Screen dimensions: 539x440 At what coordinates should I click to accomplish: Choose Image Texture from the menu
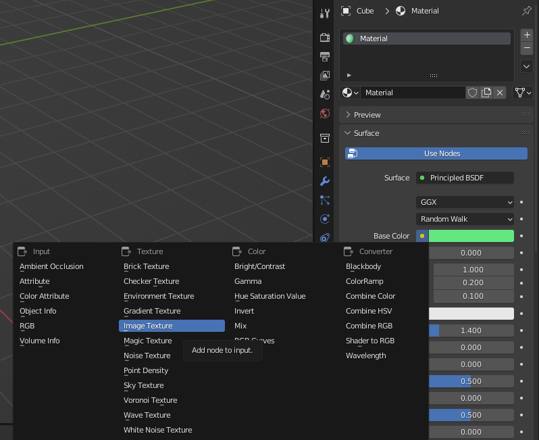172,326
